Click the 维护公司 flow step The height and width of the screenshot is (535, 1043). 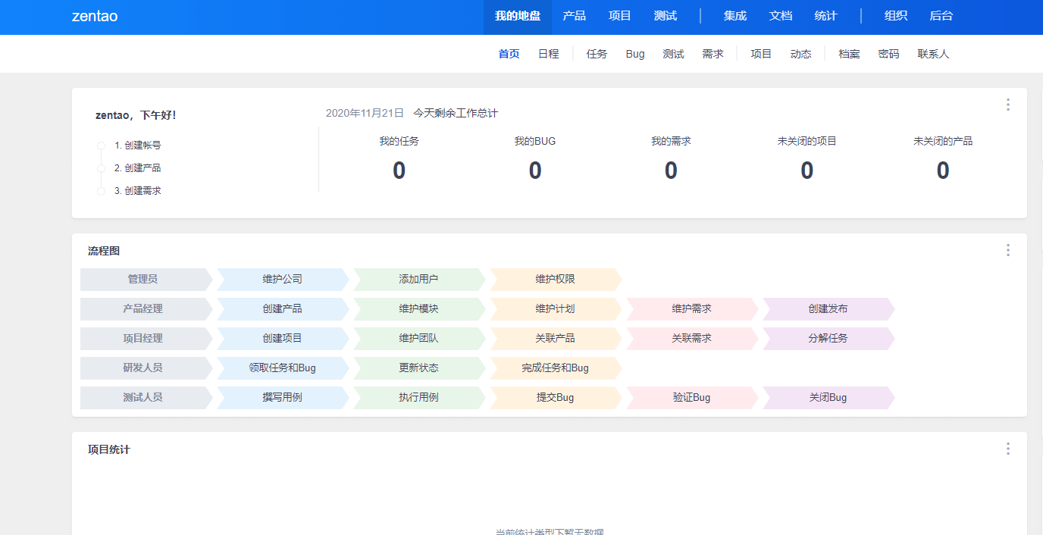coord(282,279)
